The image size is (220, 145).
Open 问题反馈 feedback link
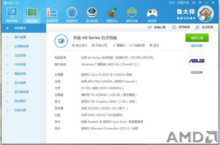click(183, 3)
